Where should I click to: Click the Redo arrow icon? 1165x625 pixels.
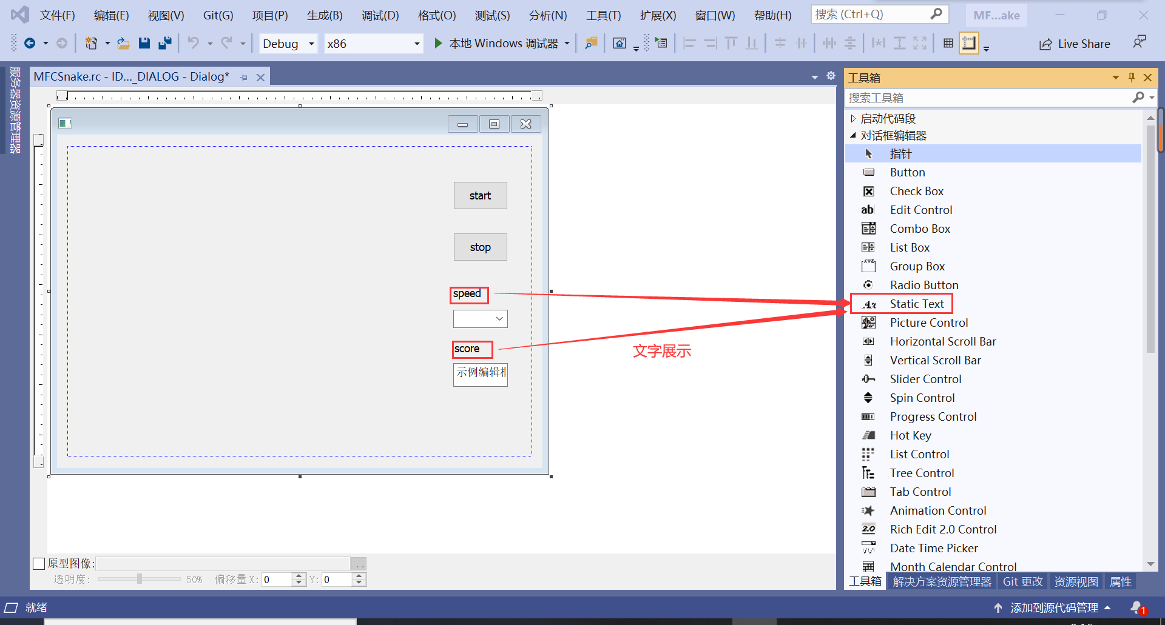(x=226, y=43)
